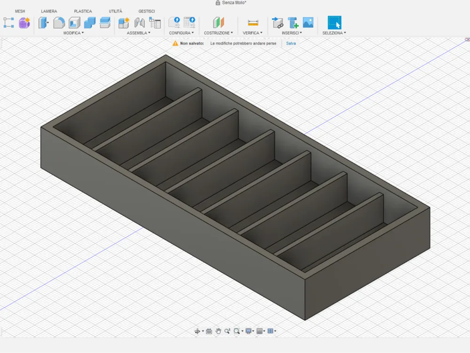Select the Press Pull tool icon
470x353 pixels.
coord(43,23)
